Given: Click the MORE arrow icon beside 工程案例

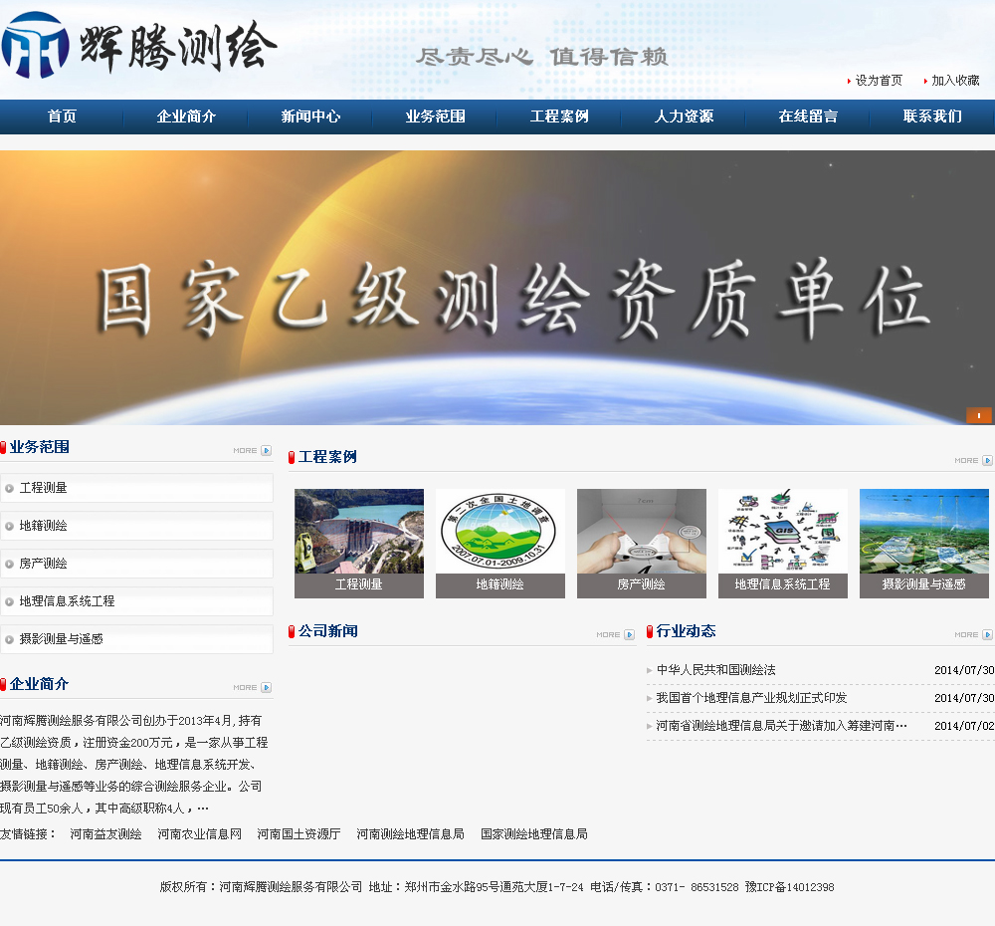Looking at the screenshot, I should (985, 461).
